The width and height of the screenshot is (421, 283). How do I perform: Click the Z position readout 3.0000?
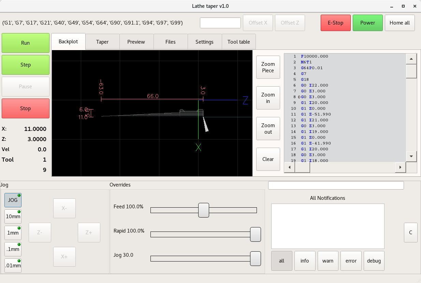click(x=37, y=139)
